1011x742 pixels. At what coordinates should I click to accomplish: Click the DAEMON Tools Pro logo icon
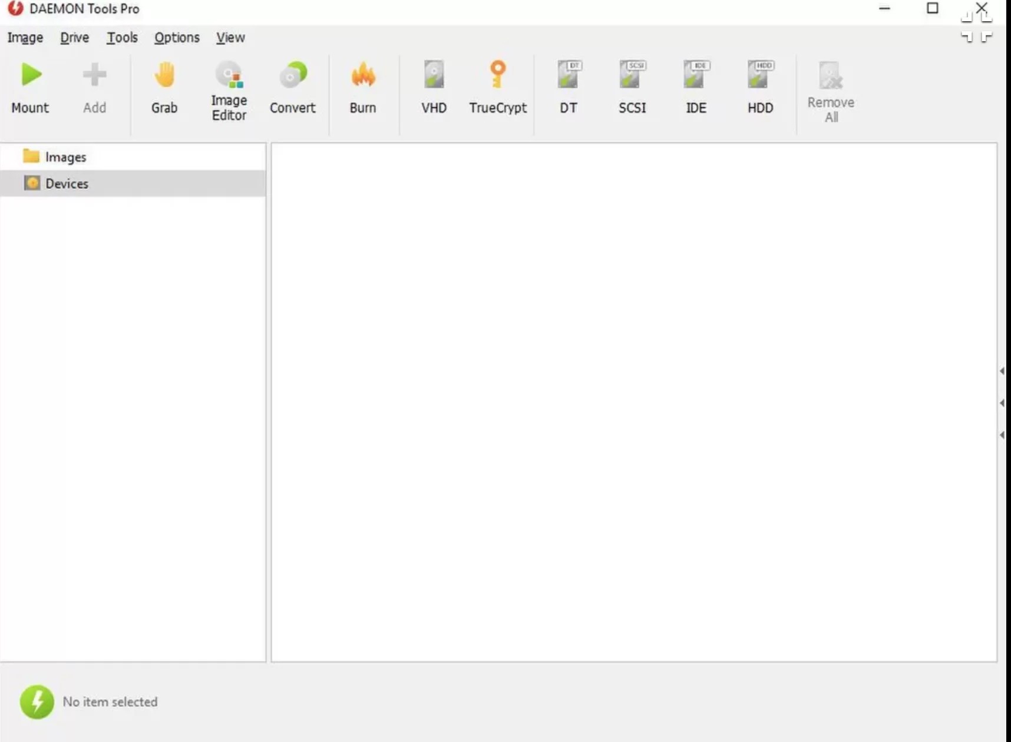(x=15, y=9)
